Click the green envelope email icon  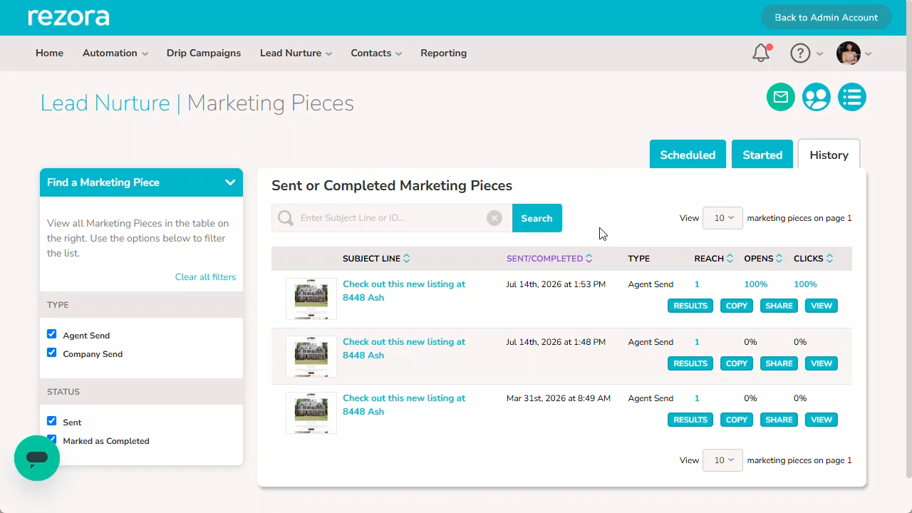pos(781,97)
